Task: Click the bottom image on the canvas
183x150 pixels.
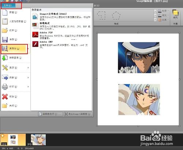Action: click(139, 99)
